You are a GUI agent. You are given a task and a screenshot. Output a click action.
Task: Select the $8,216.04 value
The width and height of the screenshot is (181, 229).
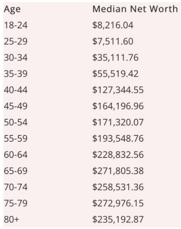(113, 25)
